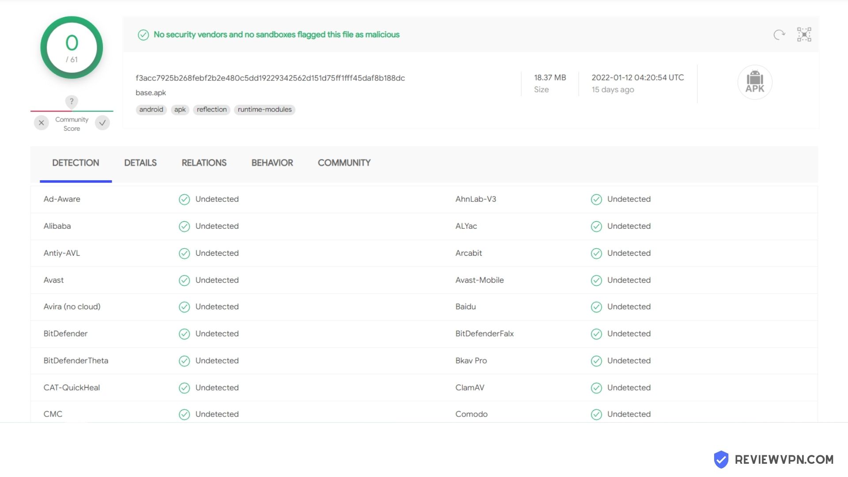
Task: Click the community score question mark icon
Action: (x=72, y=102)
